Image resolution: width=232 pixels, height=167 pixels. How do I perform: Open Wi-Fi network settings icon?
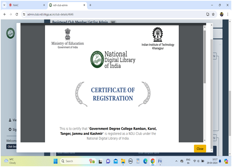195,161
